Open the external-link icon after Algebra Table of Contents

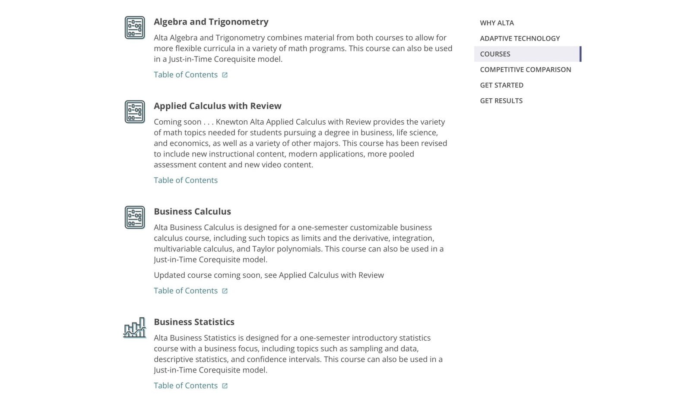(x=225, y=74)
